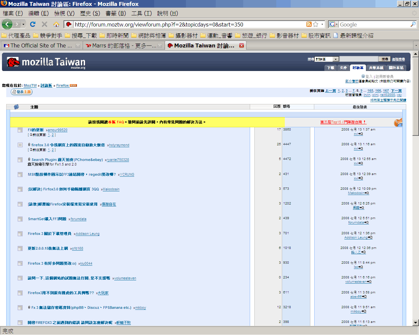The image size is (419, 335).
Task: Run search with the magnifier icon
Action: [x=413, y=24]
